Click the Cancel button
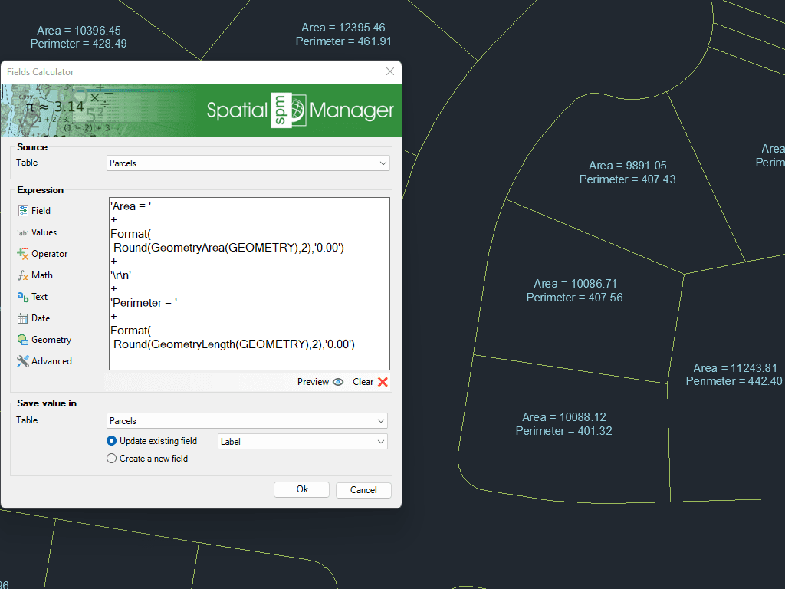Viewport: 785px width, 589px height. [363, 490]
